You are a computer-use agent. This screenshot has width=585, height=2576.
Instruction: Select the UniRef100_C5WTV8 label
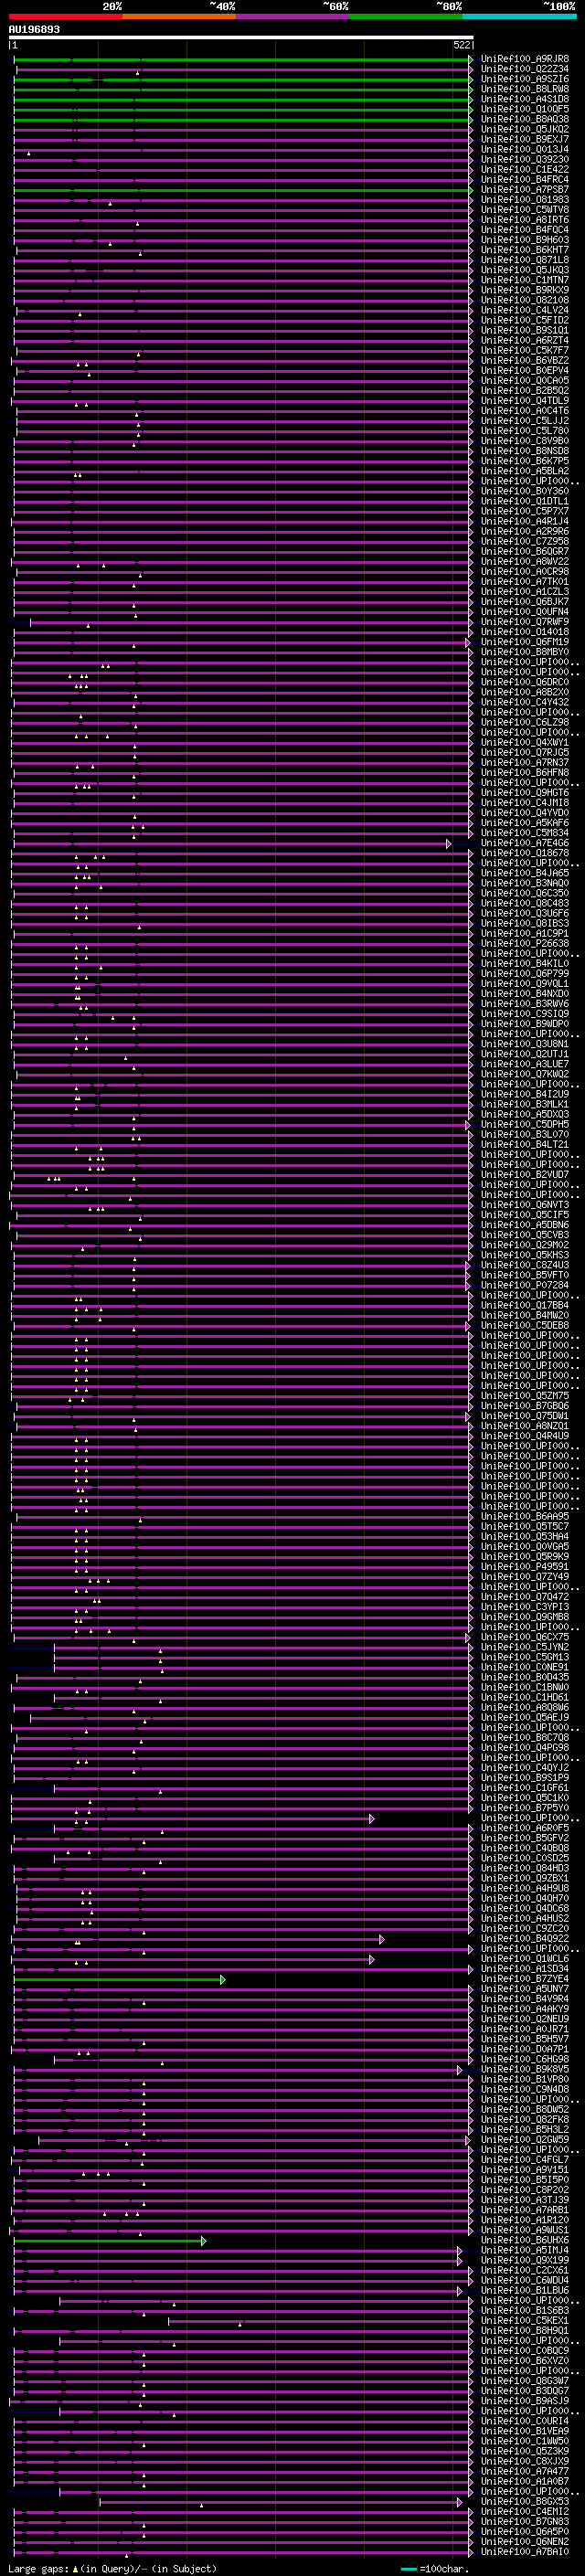524,209
